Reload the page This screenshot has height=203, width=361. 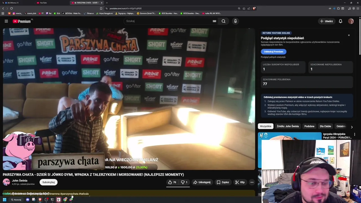(x=12, y=8)
